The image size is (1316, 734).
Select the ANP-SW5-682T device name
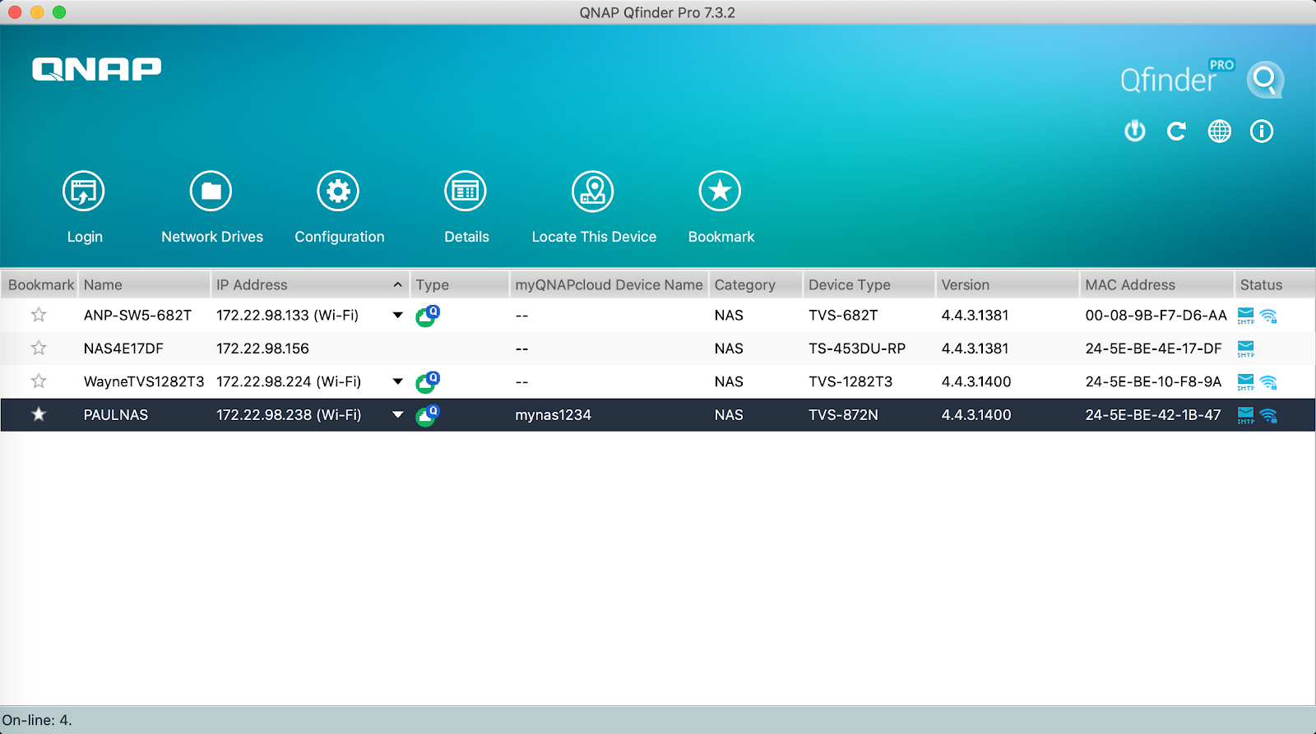click(137, 316)
